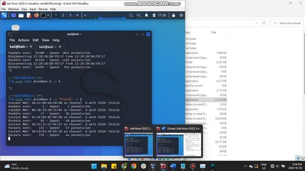The image size is (305, 171).
Task: Open Bandicam red record icon in taskbar
Action: pos(193,166)
